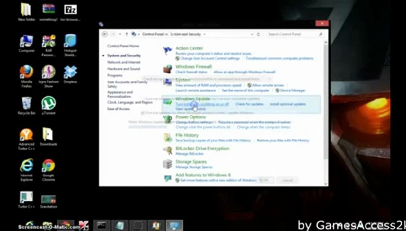Click the magnifier icon in the search box

321,34
